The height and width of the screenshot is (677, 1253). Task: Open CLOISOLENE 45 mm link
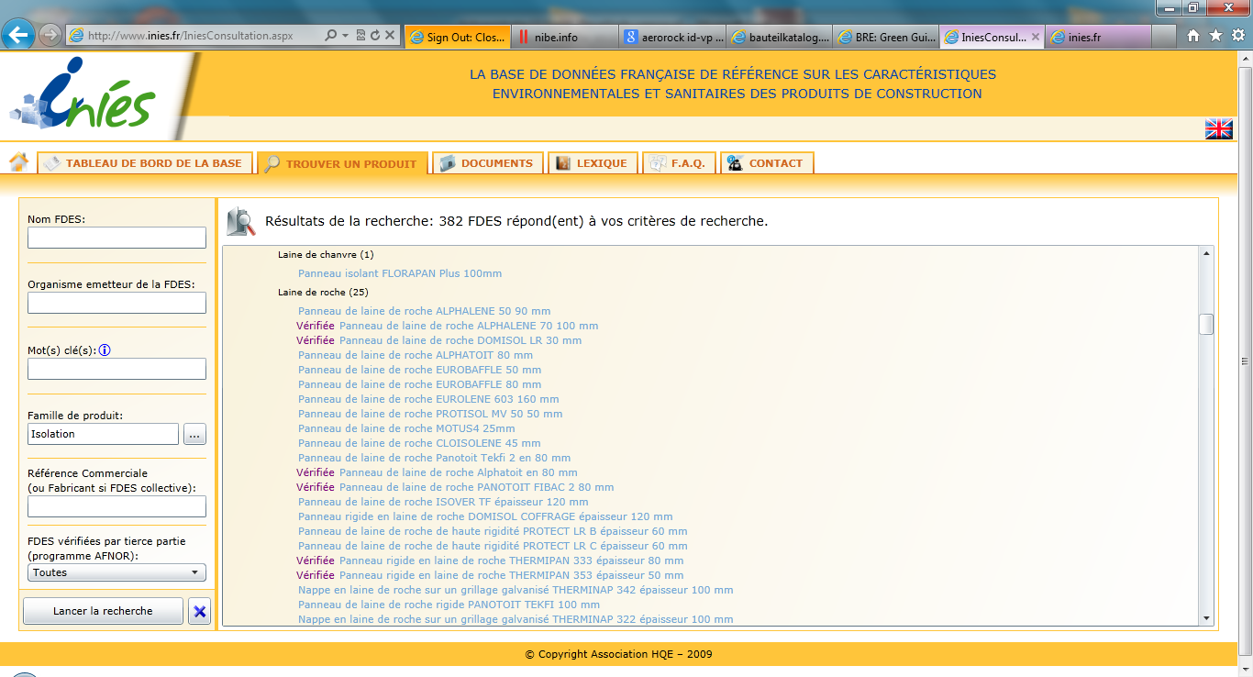(419, 443)
